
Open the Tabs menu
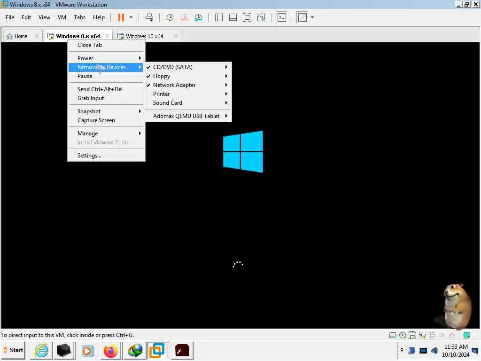click(79, 17)
